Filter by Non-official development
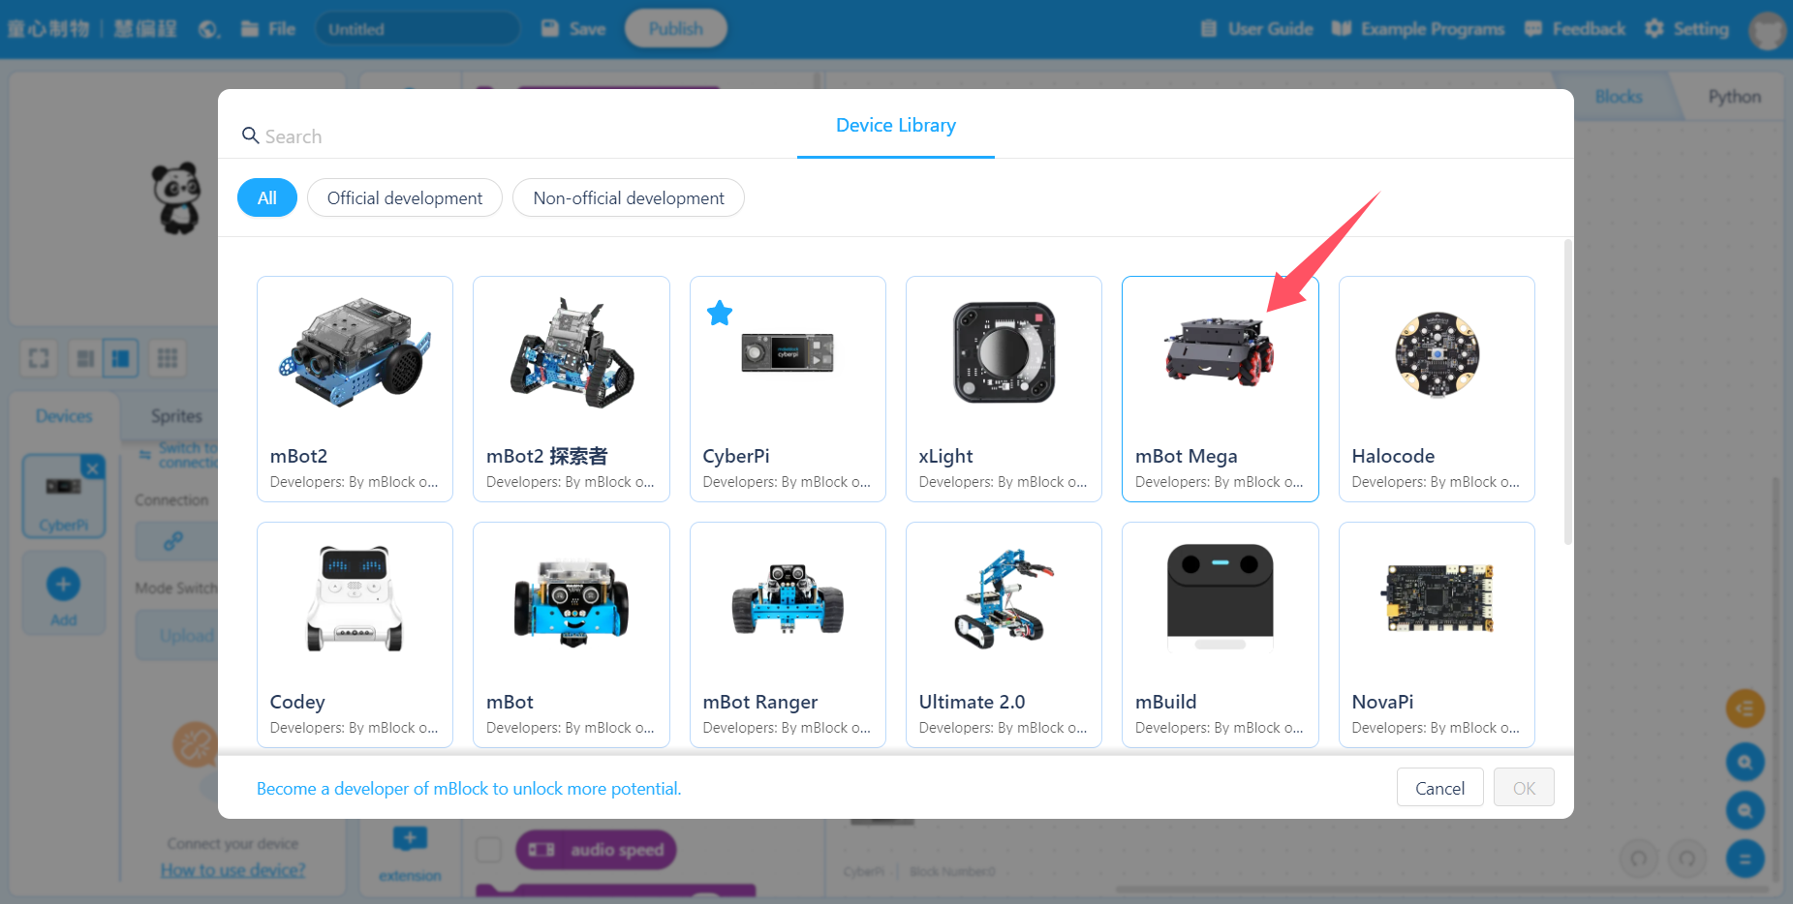This screenshot has height=904, width=1793. click(629, 197)
